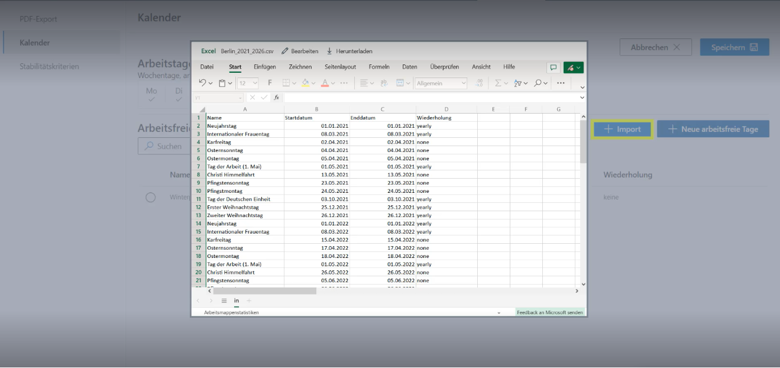
Task: Open the font size dropdown
Action: (x=248, y=83)
